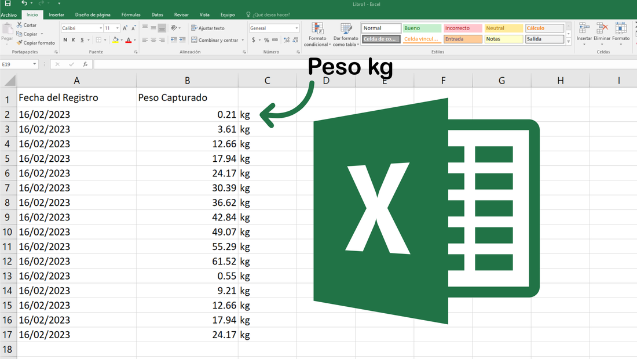
Task: Decrease decimal places icon
Action: pos(295,40)
